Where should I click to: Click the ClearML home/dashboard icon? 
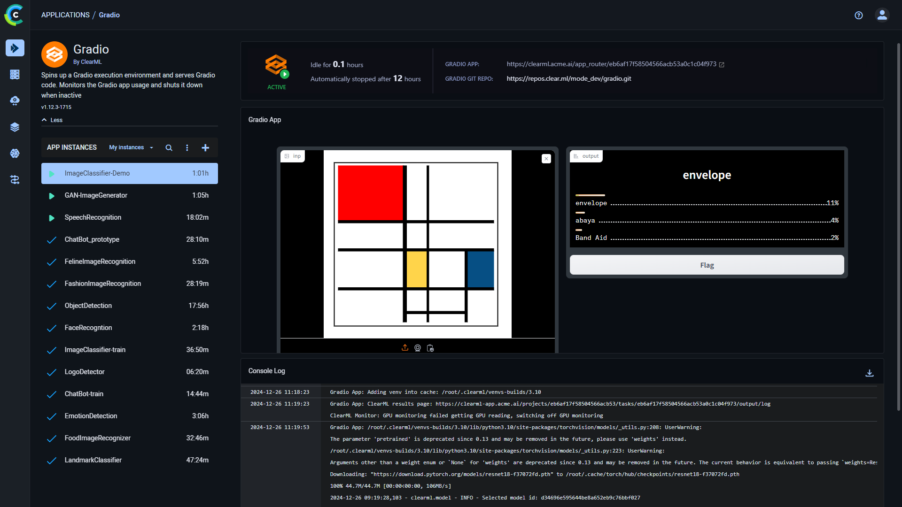pyautogui.click(x=15, y=15)
